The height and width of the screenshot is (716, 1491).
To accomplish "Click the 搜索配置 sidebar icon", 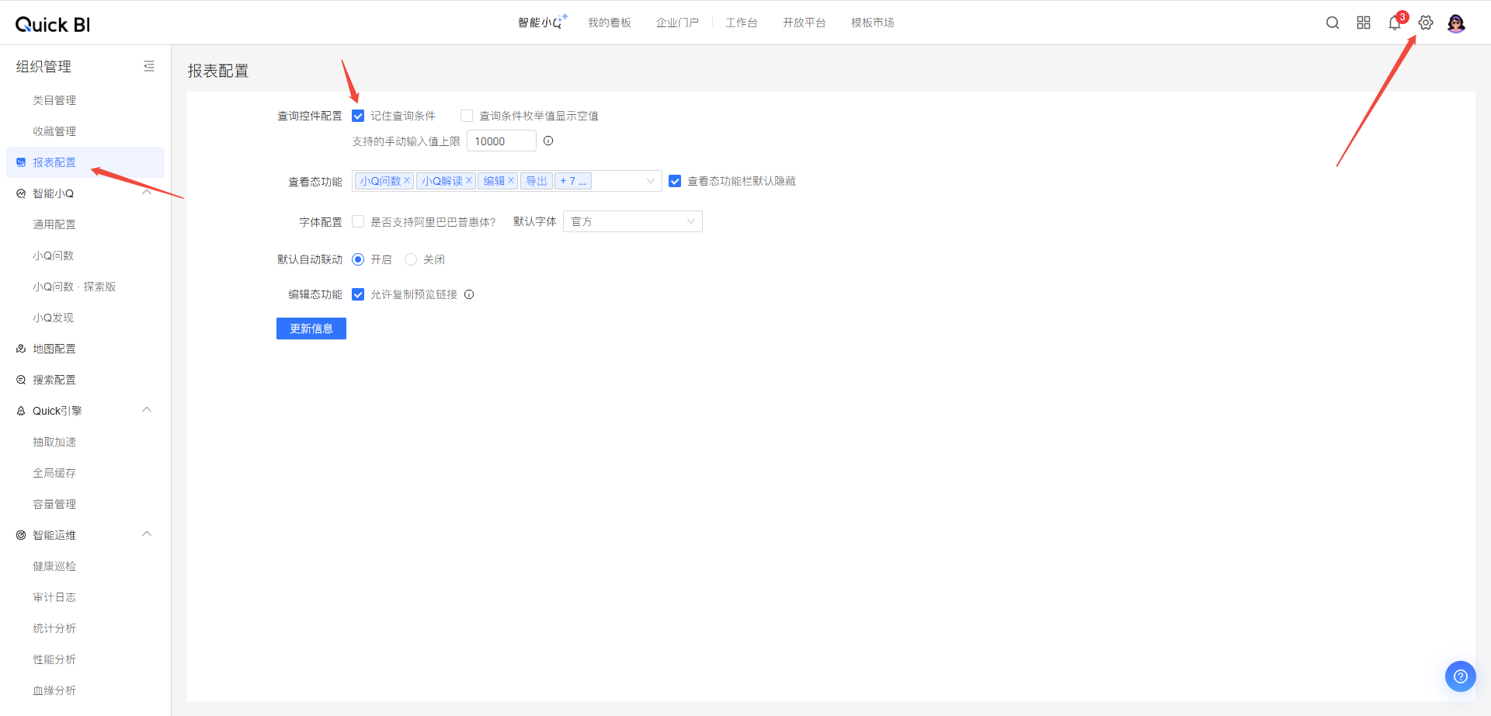I will 21,380.
